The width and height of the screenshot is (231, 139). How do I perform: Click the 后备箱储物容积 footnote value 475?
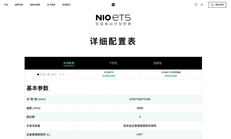140,134
